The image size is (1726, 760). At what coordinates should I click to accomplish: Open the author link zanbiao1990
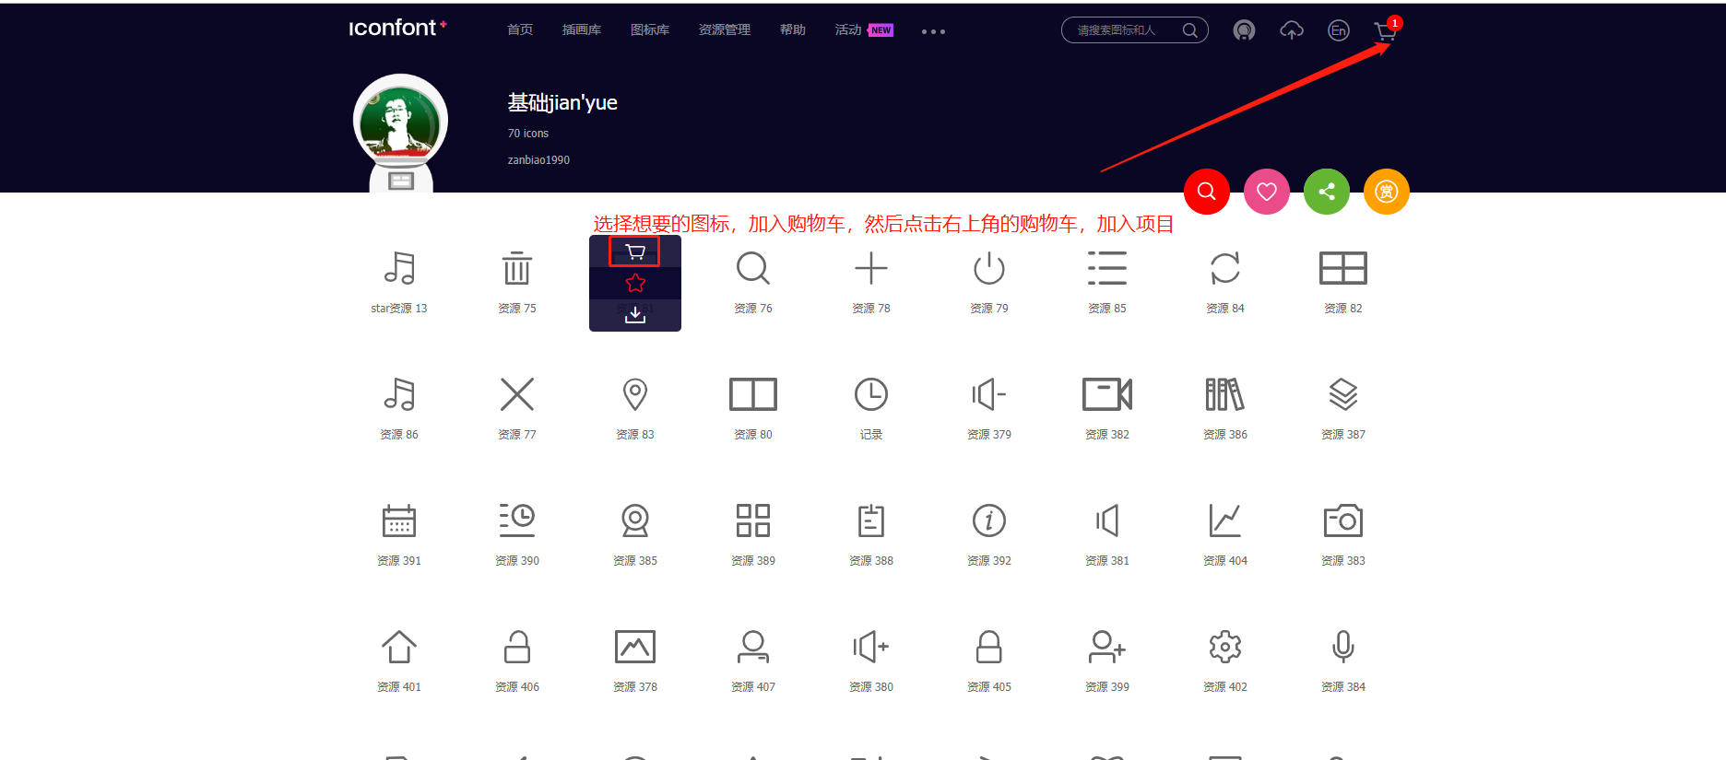[538, 160]
